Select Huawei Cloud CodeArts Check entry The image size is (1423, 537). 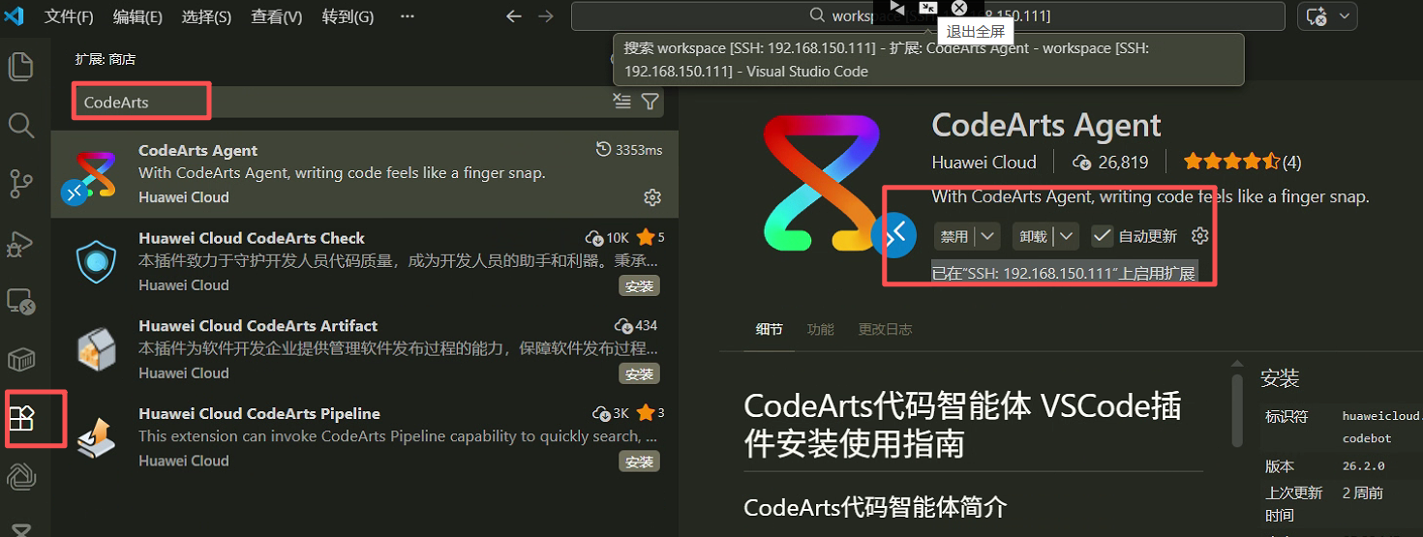pos(365,262)
